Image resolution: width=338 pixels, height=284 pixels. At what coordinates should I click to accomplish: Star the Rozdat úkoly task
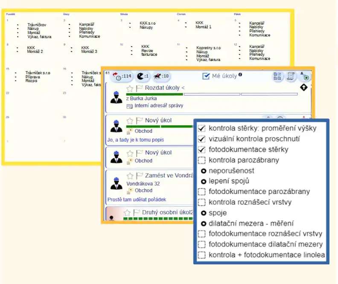pos(130,88)
